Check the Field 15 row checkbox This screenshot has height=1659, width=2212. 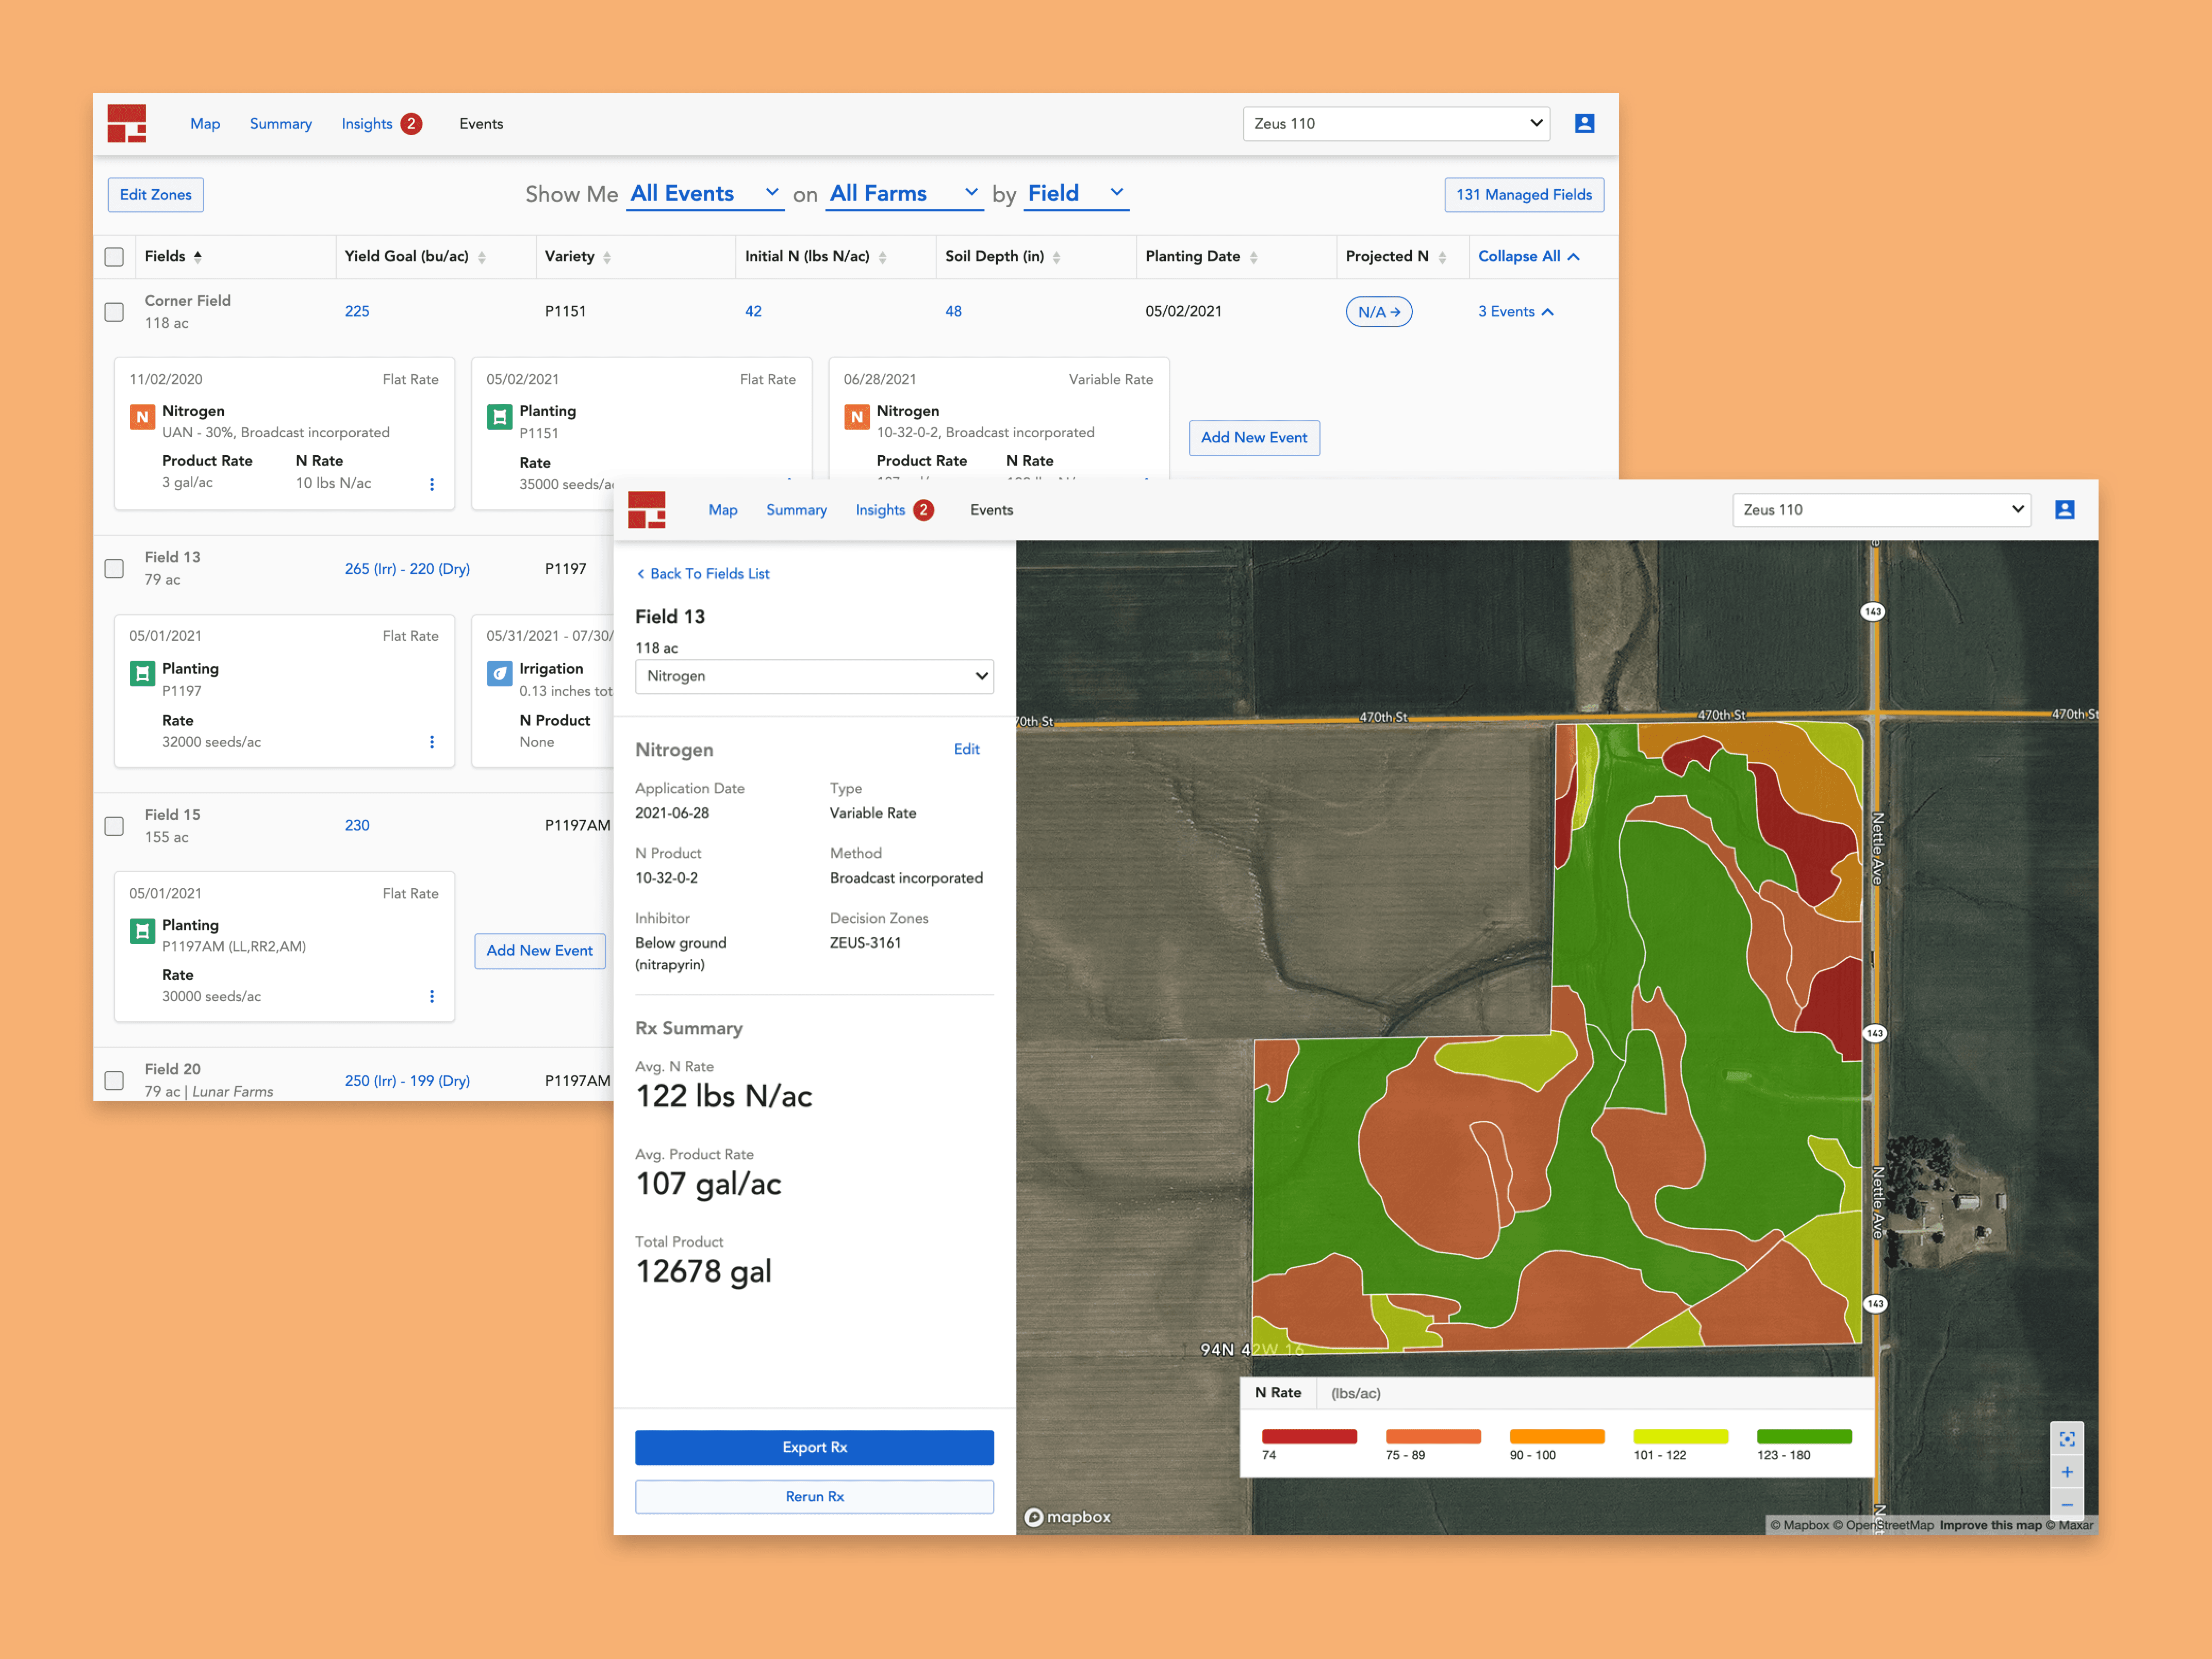coord(115,826)
